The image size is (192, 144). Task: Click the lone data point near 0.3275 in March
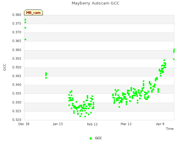tap(119, 107)
